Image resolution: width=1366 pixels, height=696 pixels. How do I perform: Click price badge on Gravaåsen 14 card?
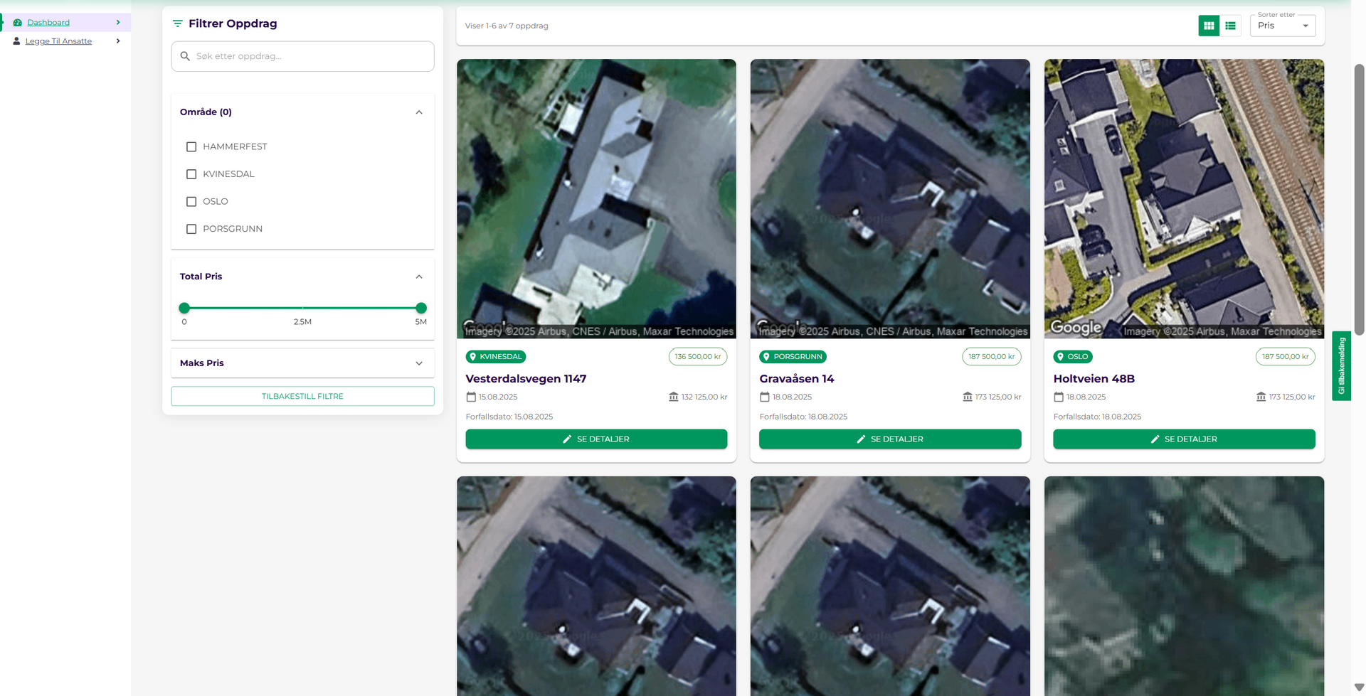992,357
